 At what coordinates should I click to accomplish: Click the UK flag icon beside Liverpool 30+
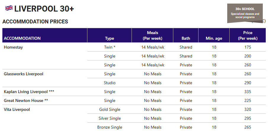pos(9,8)
